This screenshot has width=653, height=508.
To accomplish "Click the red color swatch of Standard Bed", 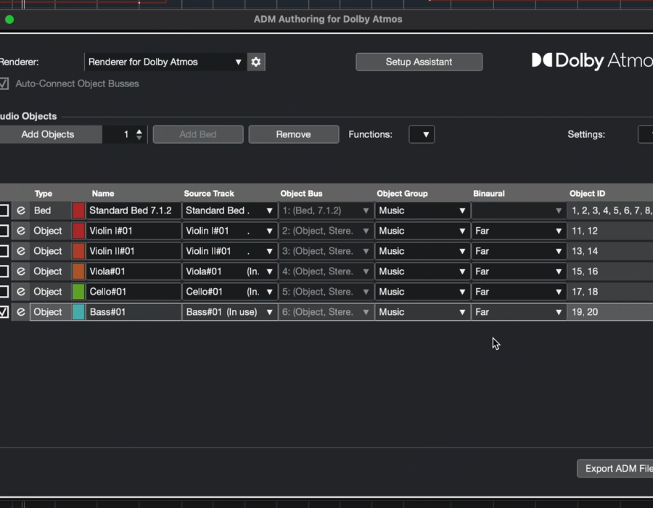I will (x=78, y=210).
